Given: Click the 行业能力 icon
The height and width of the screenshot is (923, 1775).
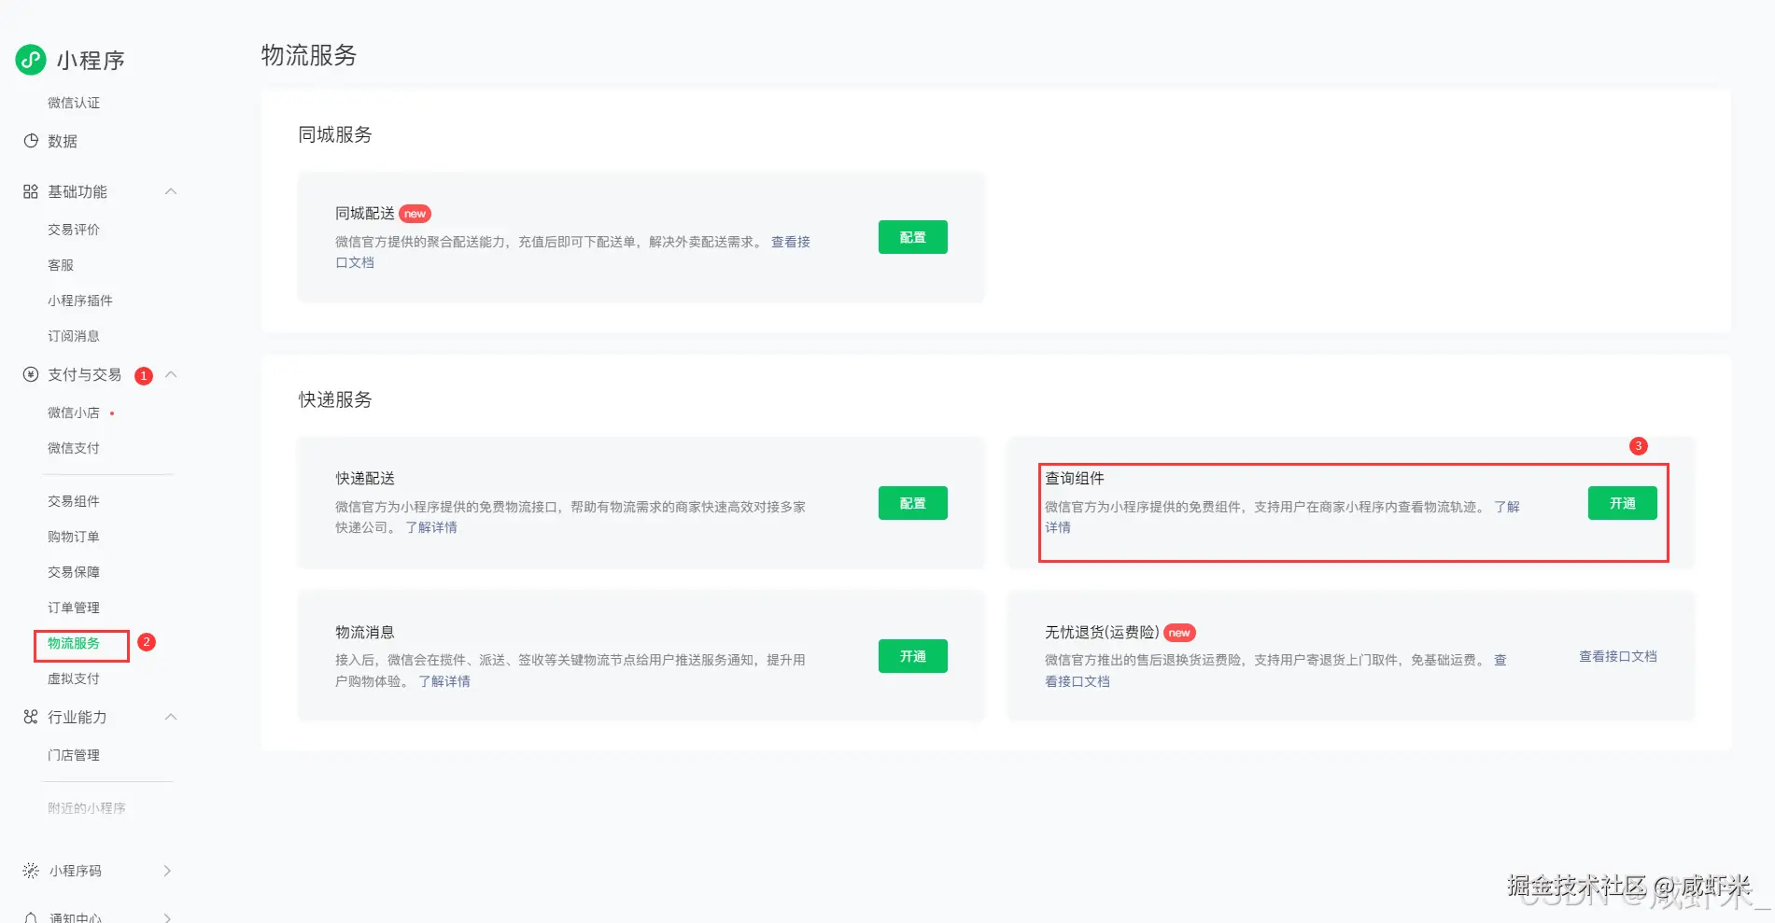Looking at the screenshot, I should 31,717.
